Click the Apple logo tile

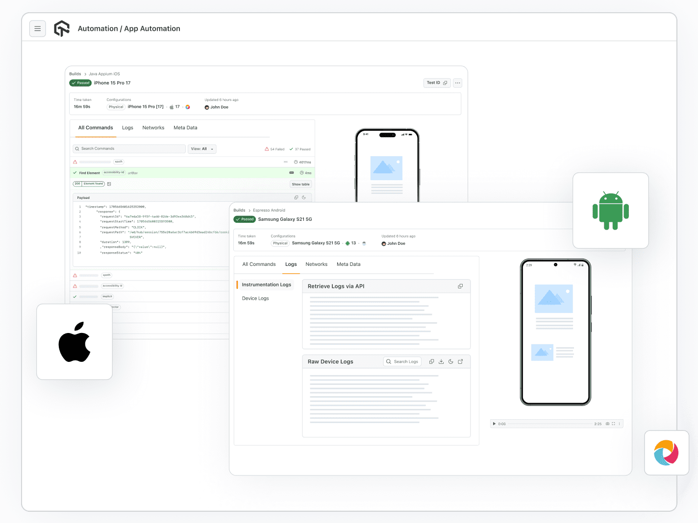(x=75, y=342)
